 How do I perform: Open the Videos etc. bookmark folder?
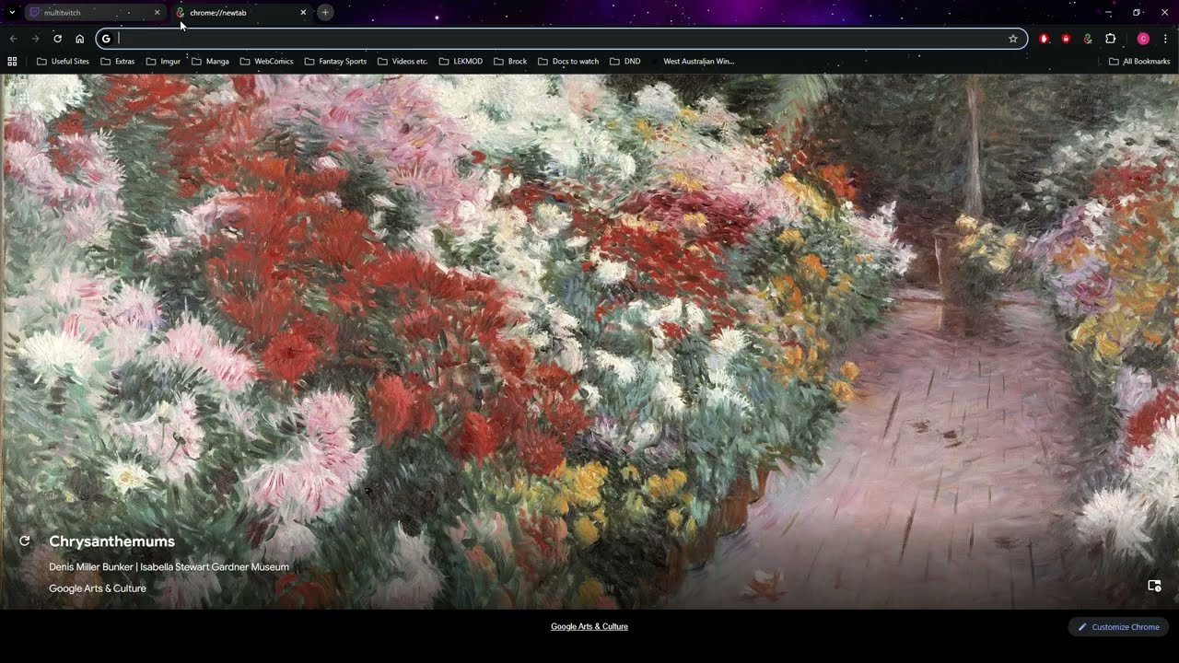(403, 62)
